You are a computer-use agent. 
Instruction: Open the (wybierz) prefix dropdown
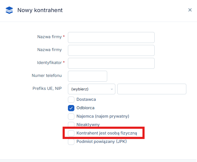tap(91, 89)
